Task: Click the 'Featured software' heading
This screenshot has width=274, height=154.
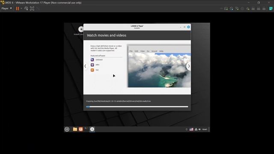Action: coord(98,56)
